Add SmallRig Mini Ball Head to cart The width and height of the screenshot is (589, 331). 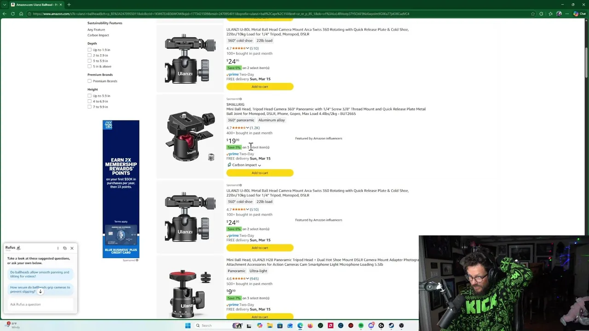coord(260,173)
